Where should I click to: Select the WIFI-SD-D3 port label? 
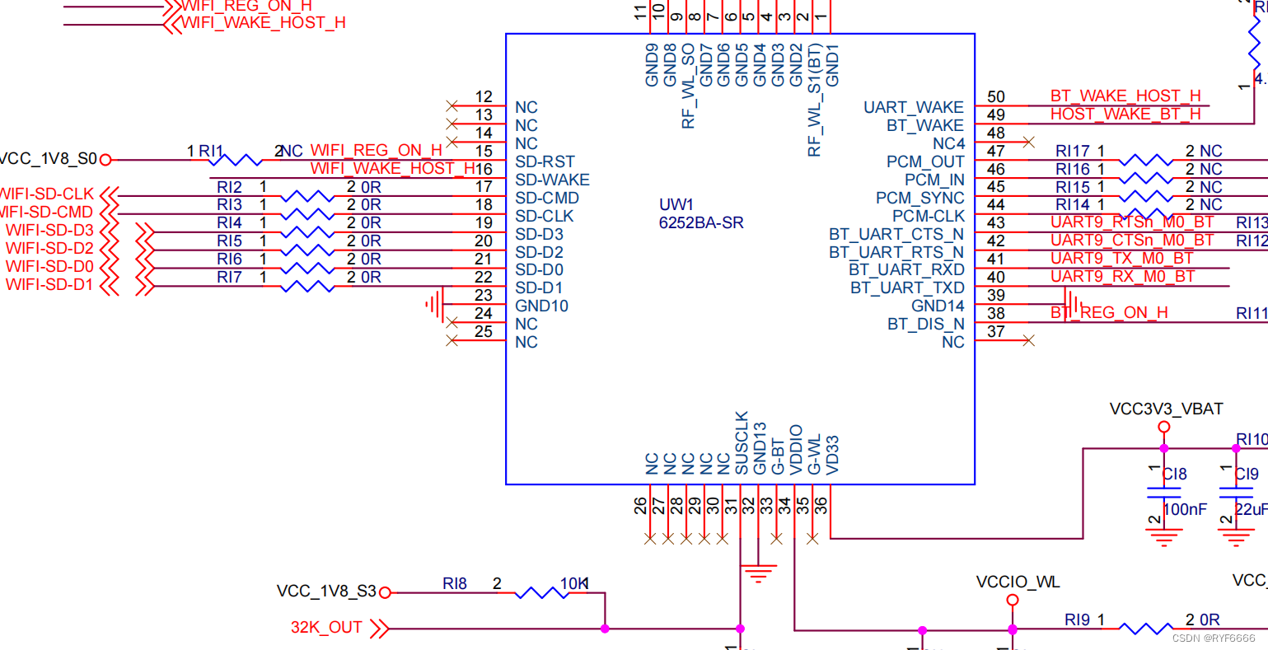[x=49, y=231]
